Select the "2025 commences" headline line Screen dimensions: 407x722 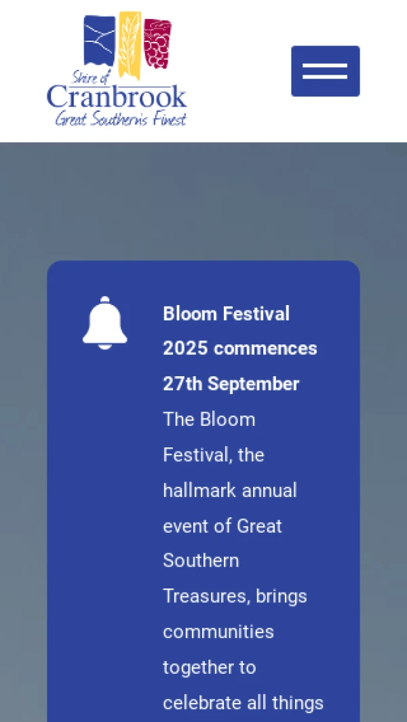pyautogui.click(x=239, y=348)
